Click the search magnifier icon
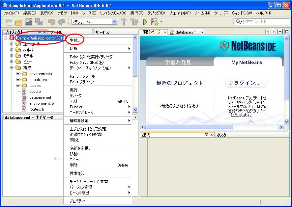 (239, 22)
